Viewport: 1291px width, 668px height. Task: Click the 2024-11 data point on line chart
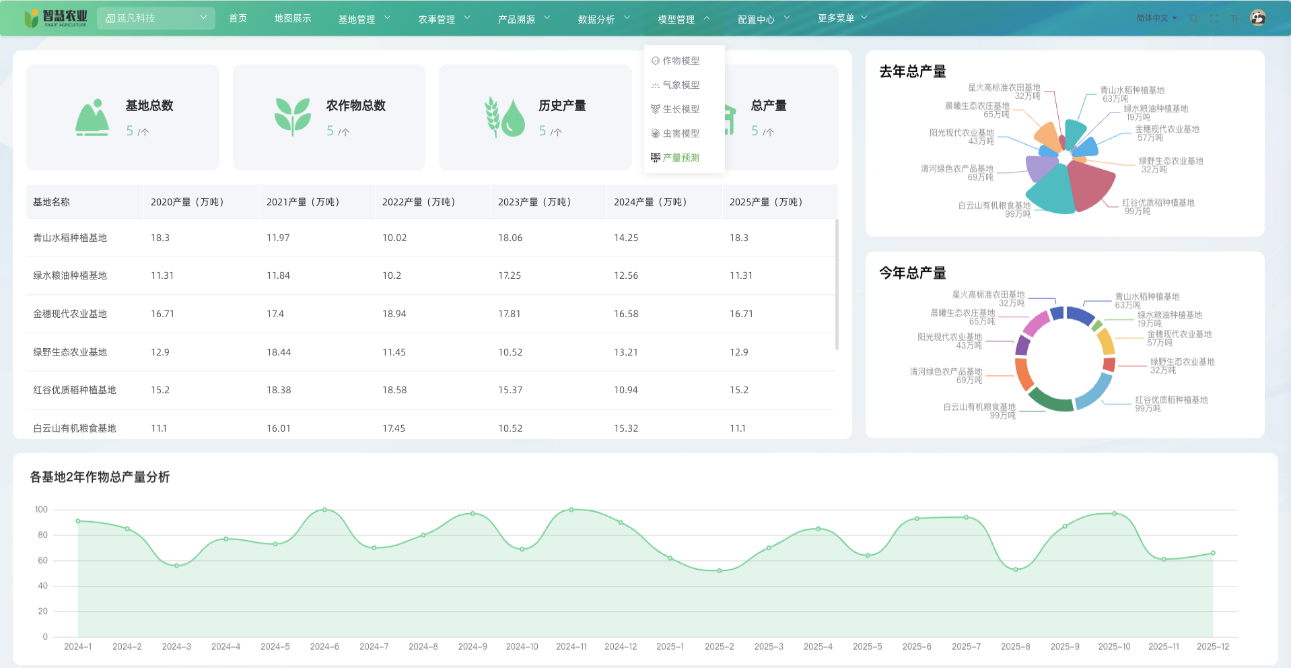(x=571, y=510)
